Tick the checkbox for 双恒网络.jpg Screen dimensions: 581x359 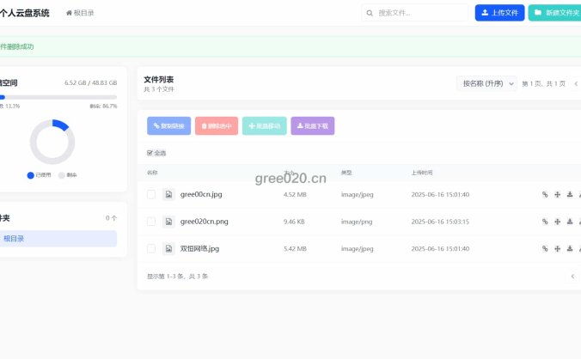pyautogui.click(x=151, y=249)
